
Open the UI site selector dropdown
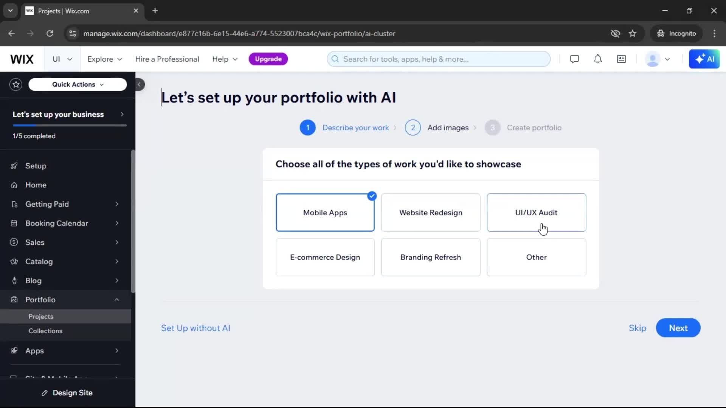point(62,59)
